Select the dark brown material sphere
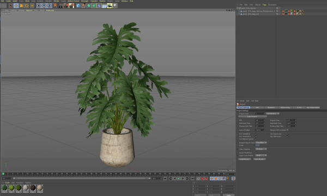The image size is (327, 196). pyautogui.click(x=33, y=188)
